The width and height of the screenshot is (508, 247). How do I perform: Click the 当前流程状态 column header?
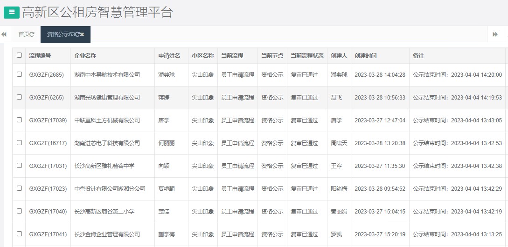click(307, 55)
